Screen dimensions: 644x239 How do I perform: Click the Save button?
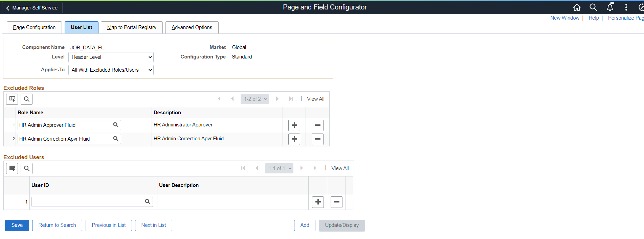tap(17, 225)
